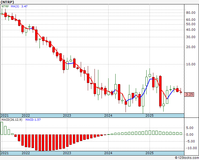Screen dimensions: 199x160
Task: Click the 50.00 price axis label
Action: pos(191,24)
